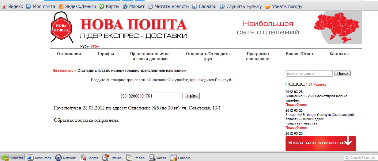
Task: Switch to DevTools Console panel
Action: [180, 158]
